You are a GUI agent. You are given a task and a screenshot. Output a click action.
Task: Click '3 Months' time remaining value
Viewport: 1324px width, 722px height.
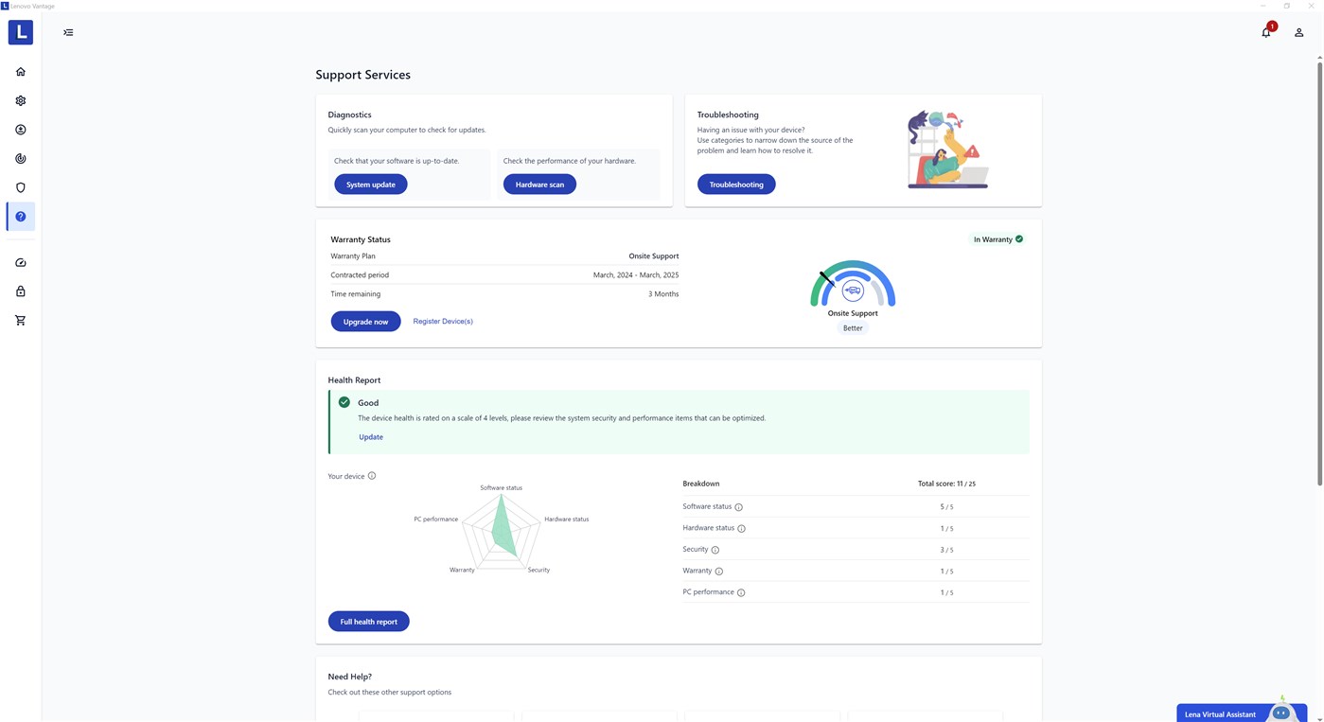pyautogui.click(x=663, y=294)
